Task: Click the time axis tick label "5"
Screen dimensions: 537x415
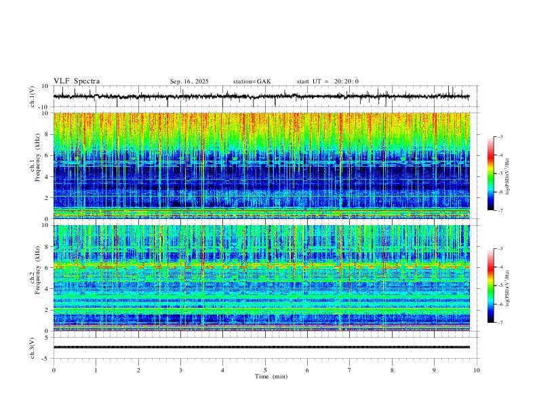Action: (x=265, y=370)
